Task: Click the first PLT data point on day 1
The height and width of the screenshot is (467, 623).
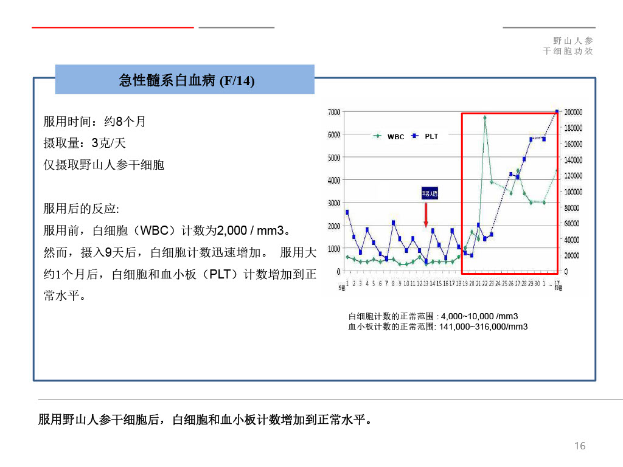Action: (x=347, y=212)
